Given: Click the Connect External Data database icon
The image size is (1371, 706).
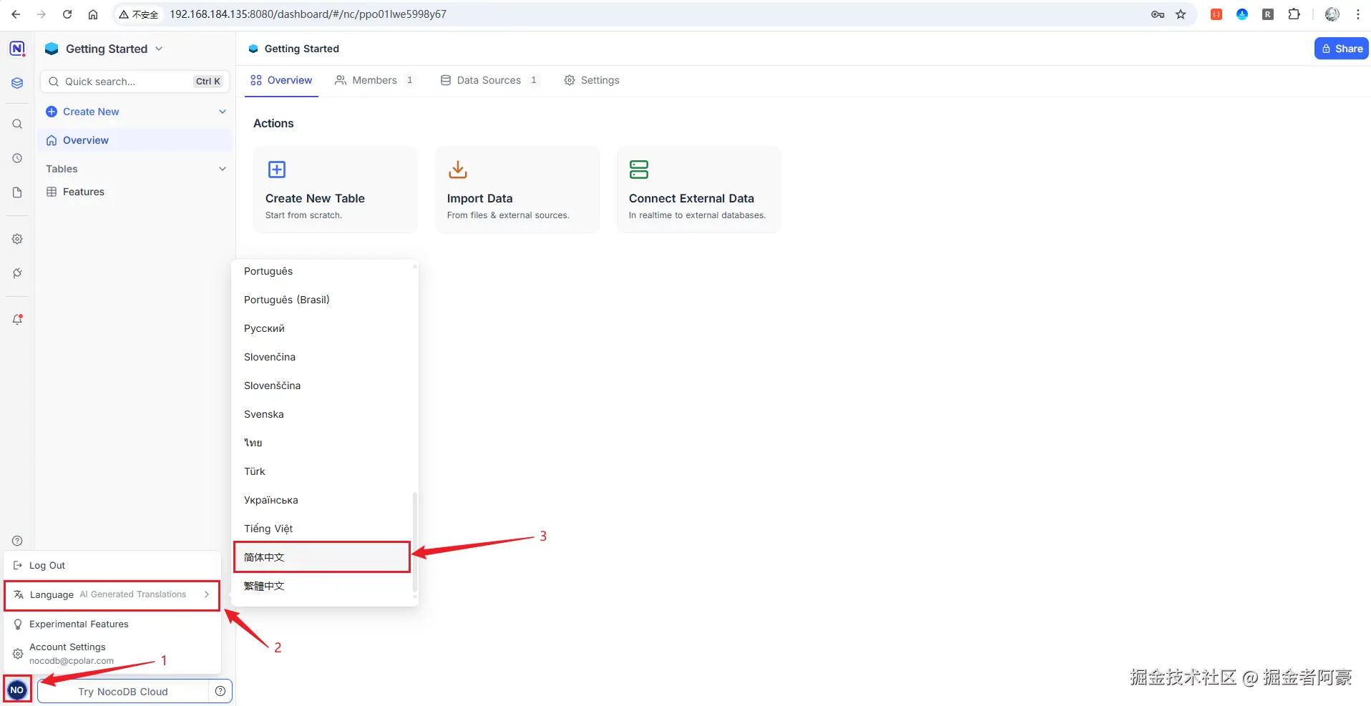Looking at the screenshot, I should pyautogui.click(x=639, y=170).
